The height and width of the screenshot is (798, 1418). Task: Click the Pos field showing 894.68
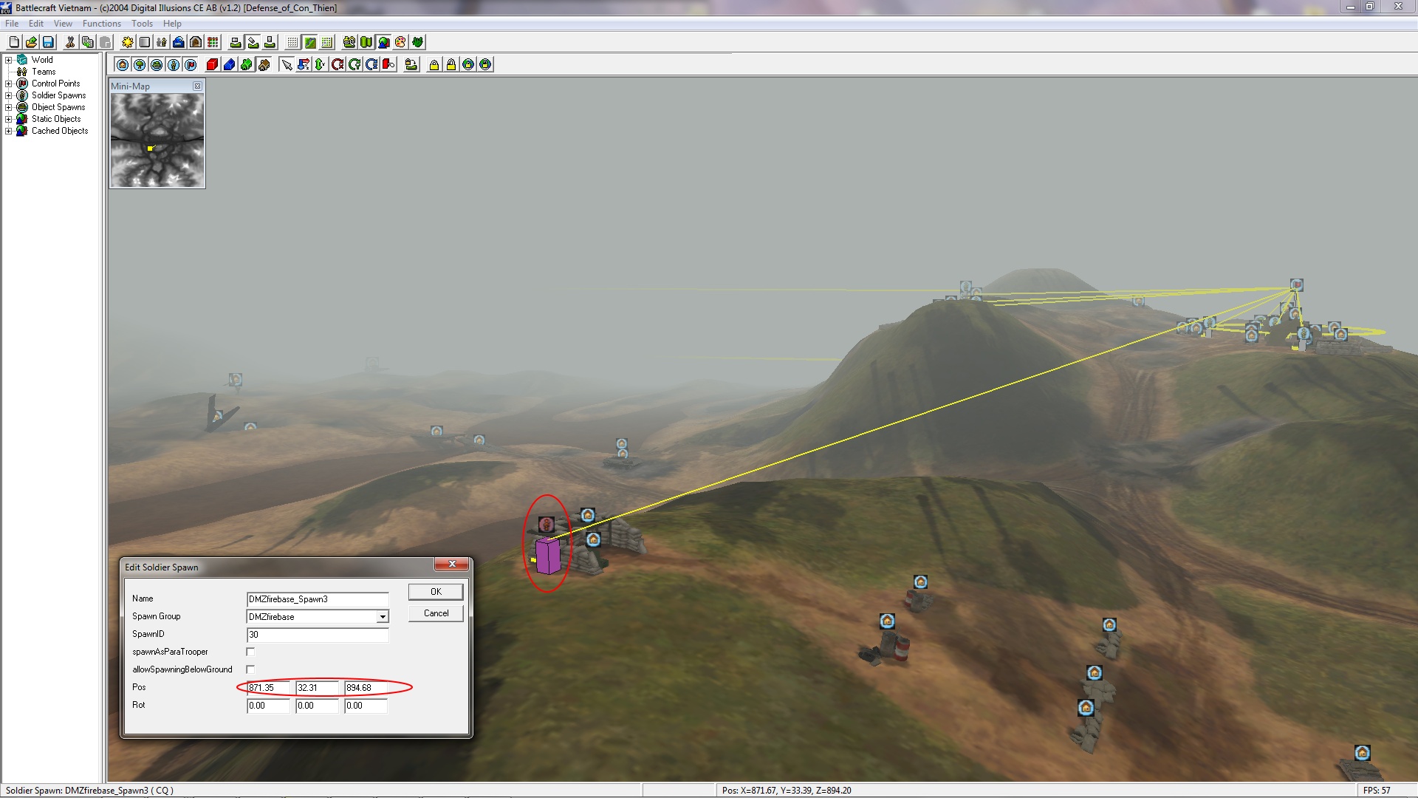(366, 688)
